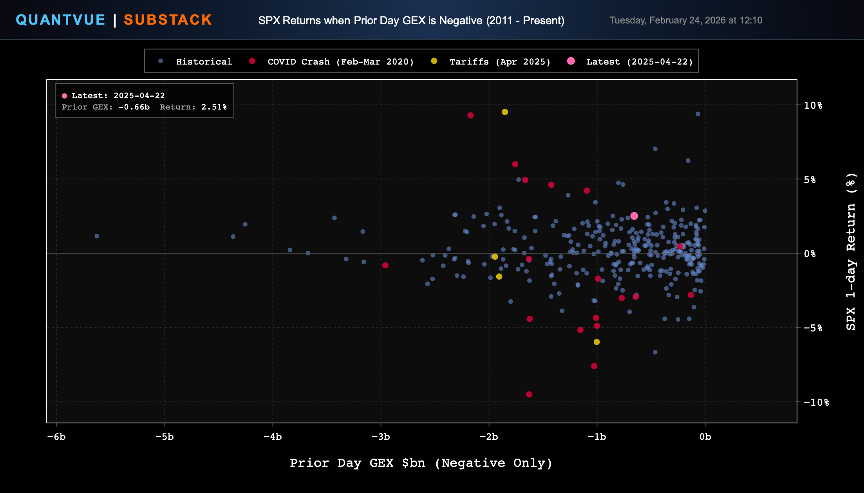Click the pink Latest legend marker
The height and width of the screenshot is (493, 864).
point(571,61)
